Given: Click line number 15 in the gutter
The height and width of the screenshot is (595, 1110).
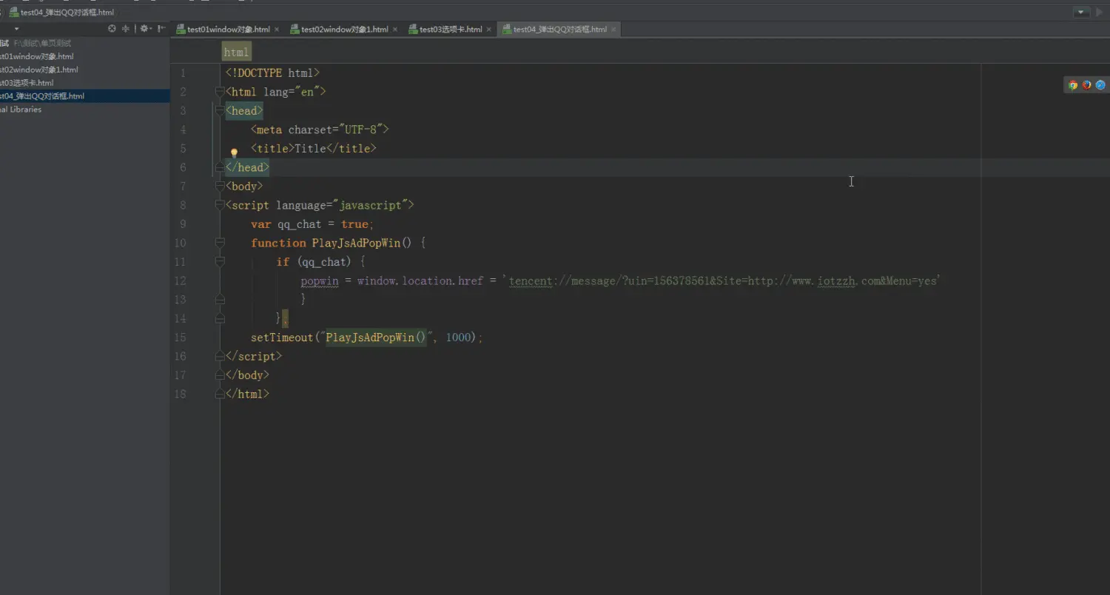Looking at the screenshot, I should tap(180, 337).
